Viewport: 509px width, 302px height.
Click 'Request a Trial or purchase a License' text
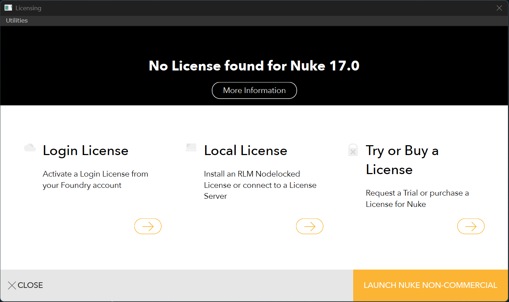[x=417, y=199]
